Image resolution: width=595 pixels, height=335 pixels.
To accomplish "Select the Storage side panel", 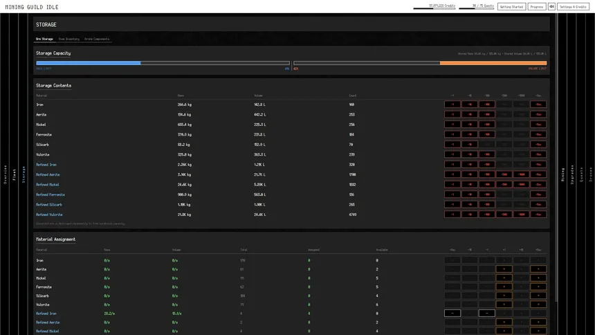I will [23, 174].
